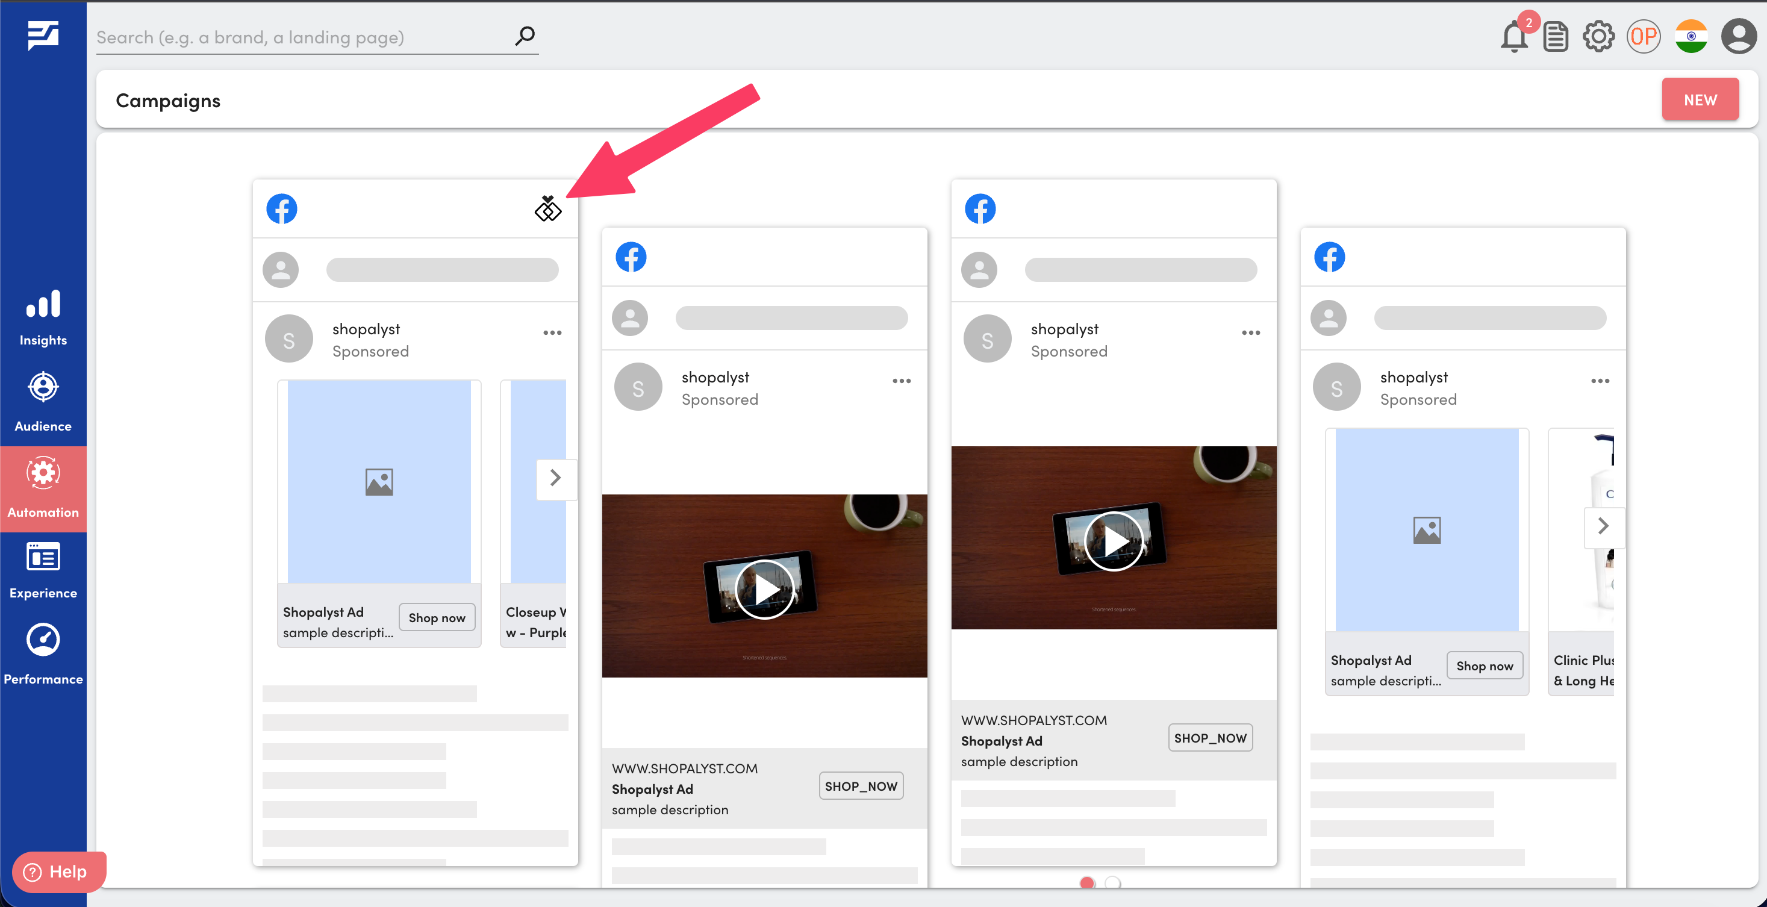Click the NEW campaign button
This screenshot has height=907, width=1767.
(1699, 100)
